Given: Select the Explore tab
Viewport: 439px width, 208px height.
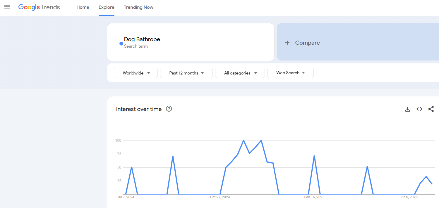Looking at the screenshot, I should coord(106,7).
